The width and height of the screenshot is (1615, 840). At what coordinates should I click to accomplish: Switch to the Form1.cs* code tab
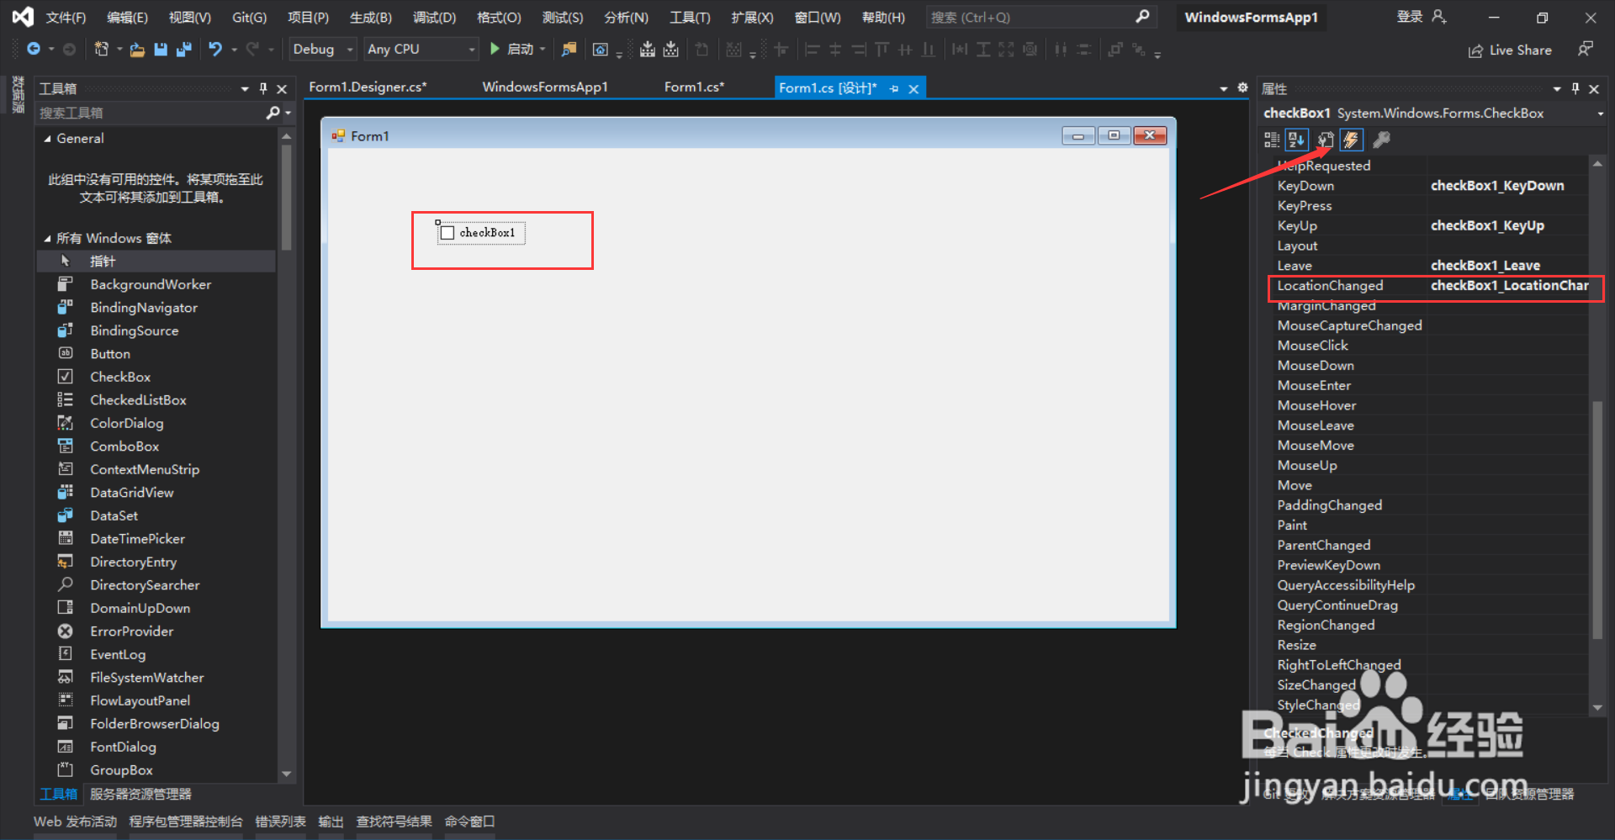[x=694, y=87]
